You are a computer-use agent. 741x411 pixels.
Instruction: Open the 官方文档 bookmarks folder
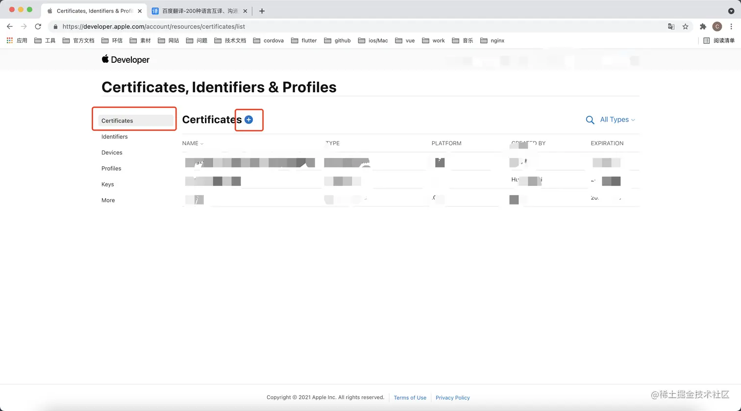78,41
